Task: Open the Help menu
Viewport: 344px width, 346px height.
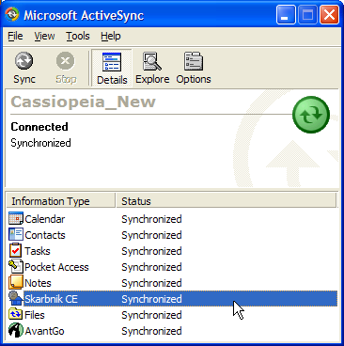Action: tap(111, 36)
